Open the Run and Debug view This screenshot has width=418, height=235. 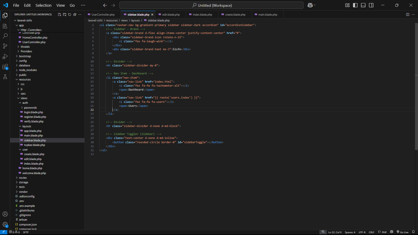[x=5, y=56]
